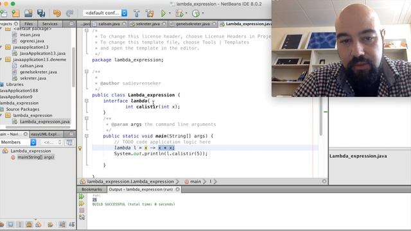Click the Redo toolbar icon
411x231 pixels.
(69, 13)
